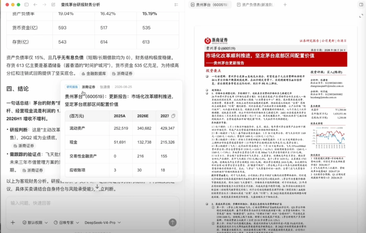366x233 pixels.
Task: Click the 15.19% cell in the top table
Action: [x=150, y=14]
